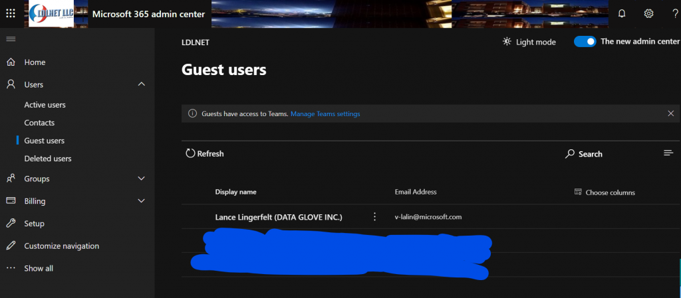Click the Choose columns table icon
Screen dimensions: 681x298
pos(578,192)
